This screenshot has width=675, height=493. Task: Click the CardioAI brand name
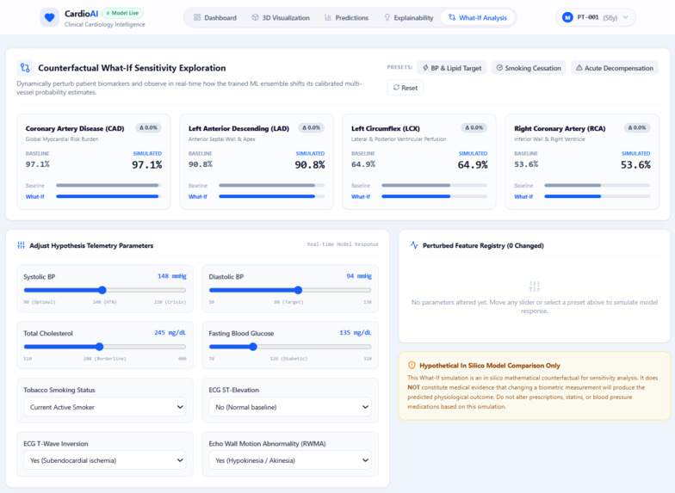[81, 14]
